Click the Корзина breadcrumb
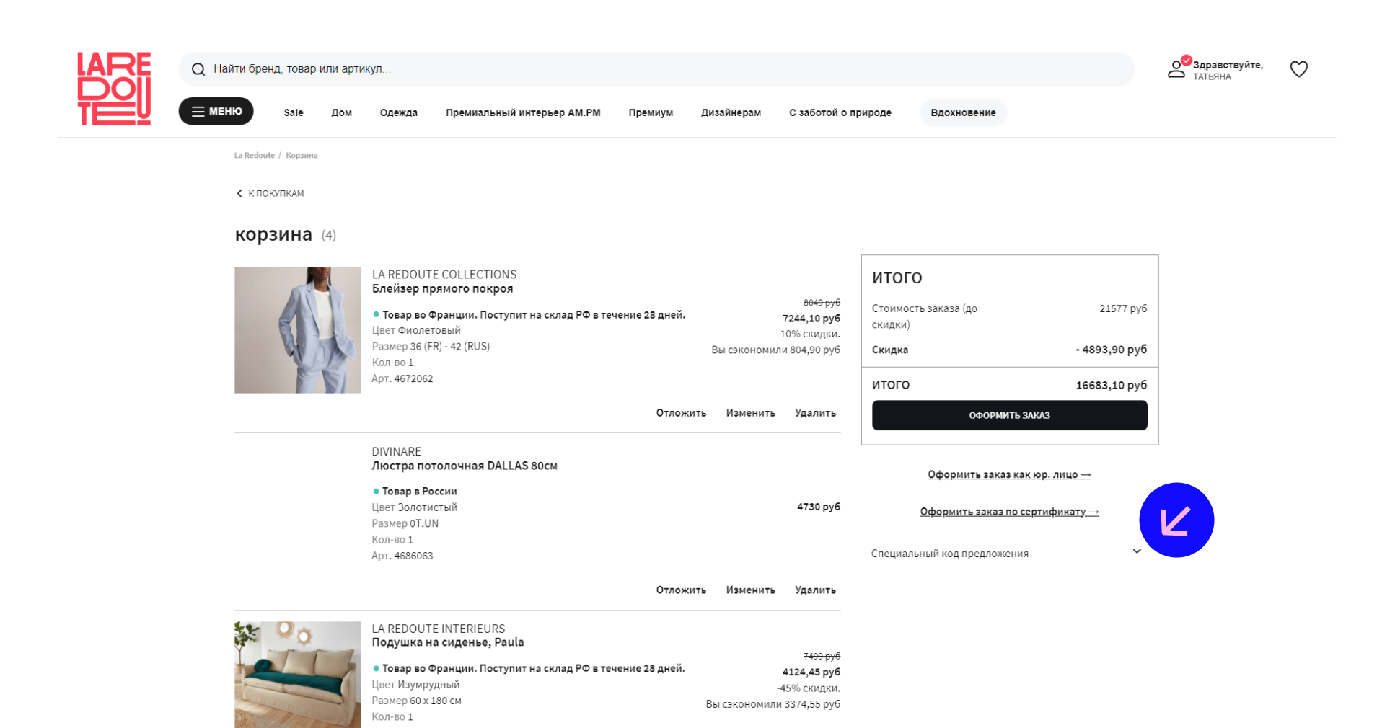The height and width of the screenshot is (728, 1395). point(302,155)
